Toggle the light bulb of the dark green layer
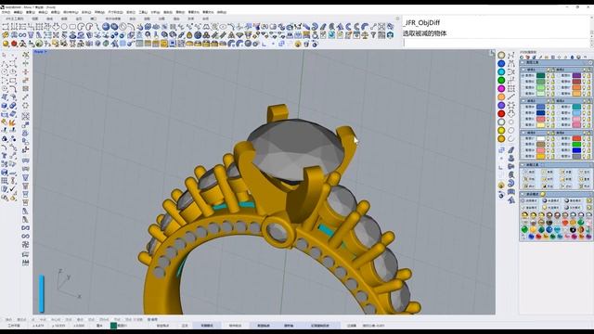Viewport: 594px width, 334px height. click(x=548, y=76)
